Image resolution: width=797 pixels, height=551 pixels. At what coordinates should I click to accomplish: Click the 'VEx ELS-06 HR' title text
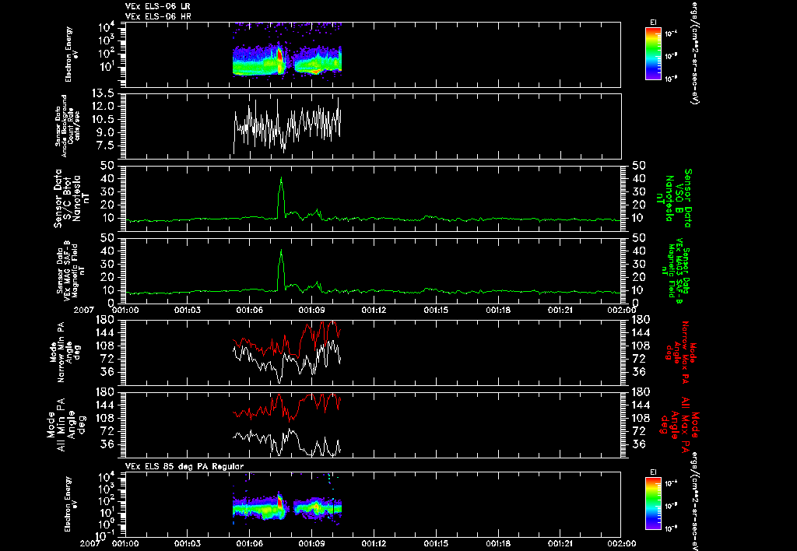coord(158,16)
